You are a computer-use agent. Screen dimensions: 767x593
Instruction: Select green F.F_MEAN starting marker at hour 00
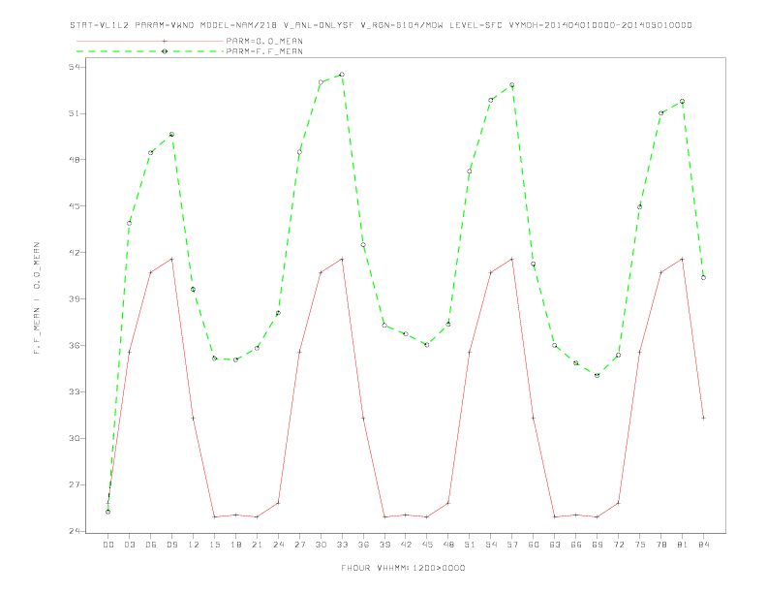click(108, 512)
